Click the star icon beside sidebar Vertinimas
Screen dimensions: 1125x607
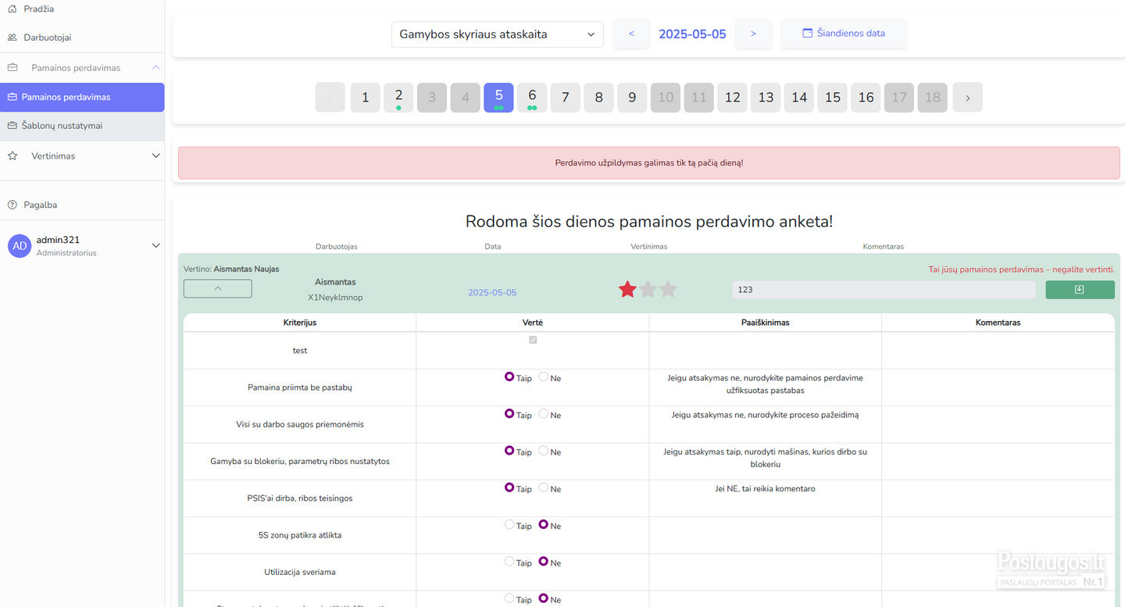[12, 156]
